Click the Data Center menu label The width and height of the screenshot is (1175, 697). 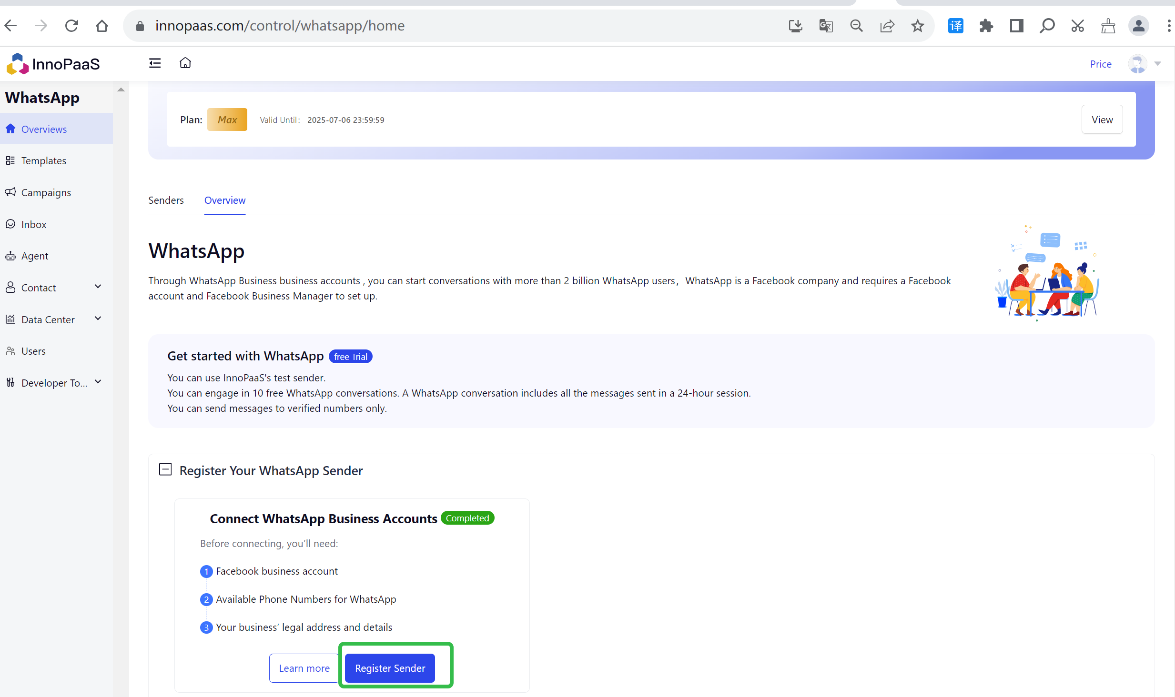coord(48,319)
